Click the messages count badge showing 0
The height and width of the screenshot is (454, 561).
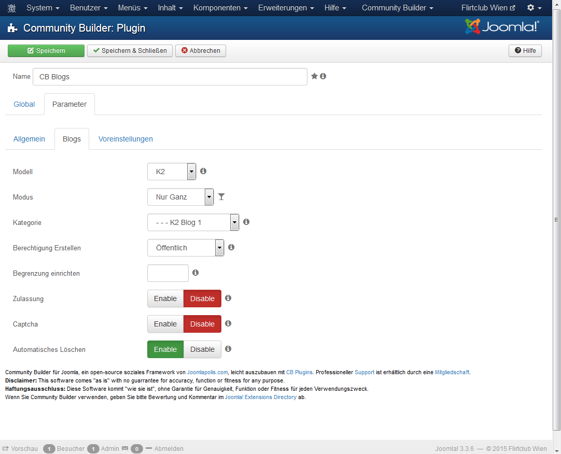coord(137,449)
